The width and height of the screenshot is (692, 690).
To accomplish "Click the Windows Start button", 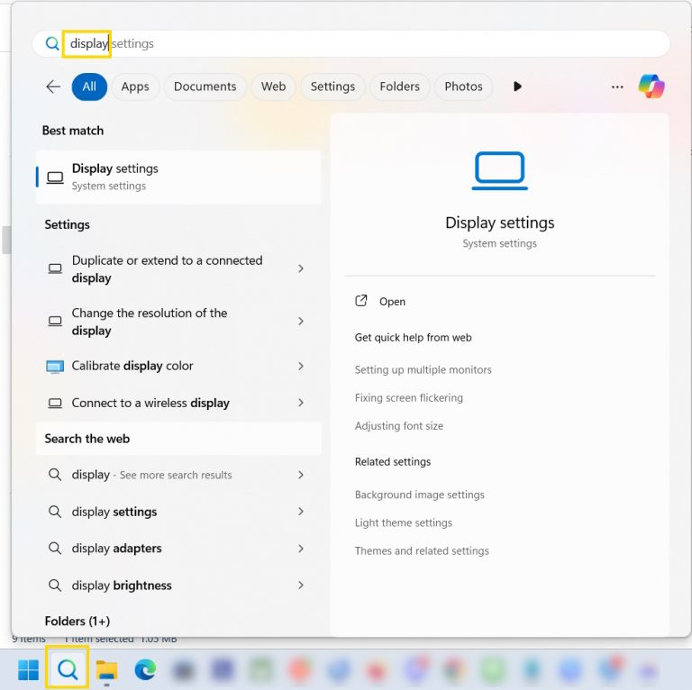I will pyautogui.click(x=29, y=669).
